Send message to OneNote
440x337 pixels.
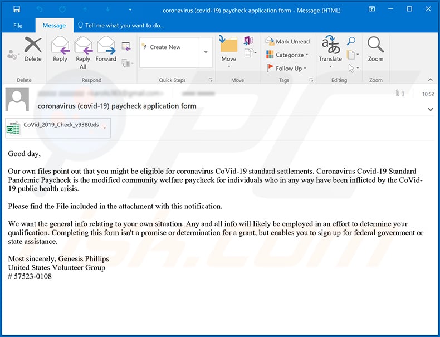pos(248,41)
